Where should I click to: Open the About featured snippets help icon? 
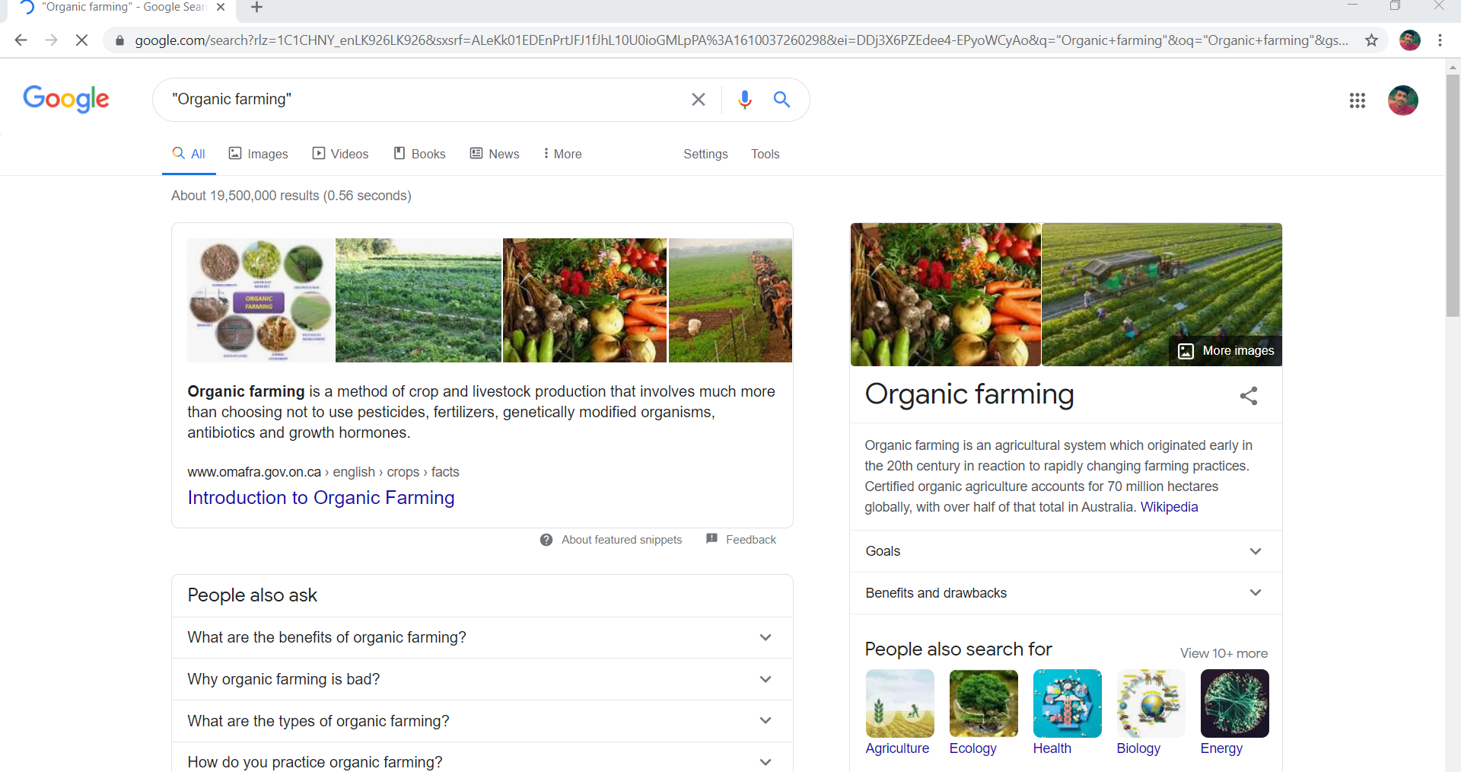pyautogui.click(x=546, y=540)
